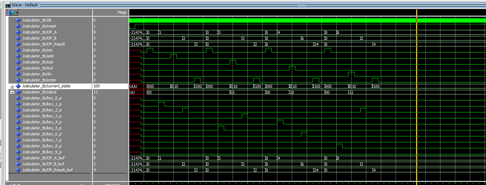The height and width of the screenshot is (185, 486).
Task: Click the diamond icon of the mul signal
Action: 18,68
